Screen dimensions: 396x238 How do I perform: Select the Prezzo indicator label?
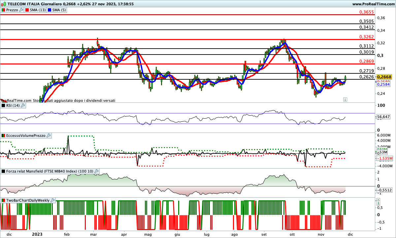click(12, 10)
